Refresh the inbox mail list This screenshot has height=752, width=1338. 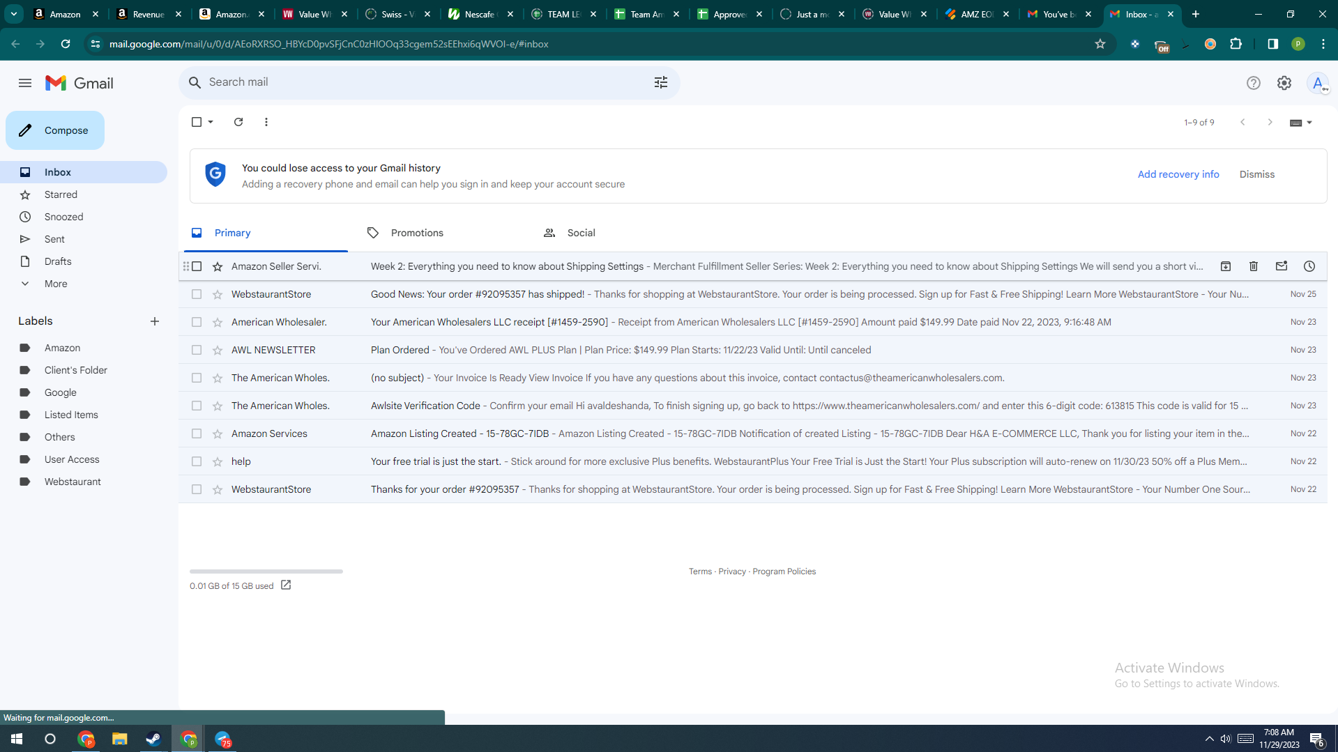click(238, 122)
